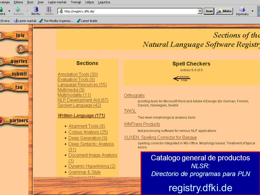Screen dimensions: 260x195
Task: Open NLP Development Aid (67) section
Action: point(83,100)
